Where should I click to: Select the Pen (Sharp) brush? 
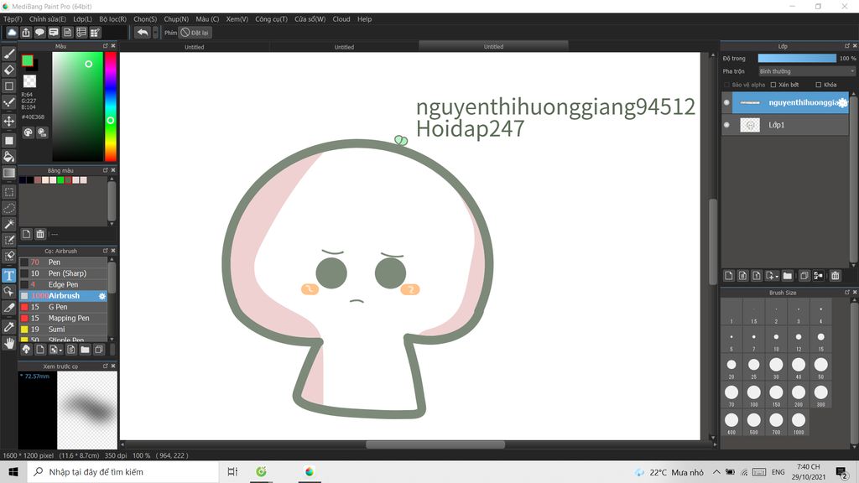(64, 273)
